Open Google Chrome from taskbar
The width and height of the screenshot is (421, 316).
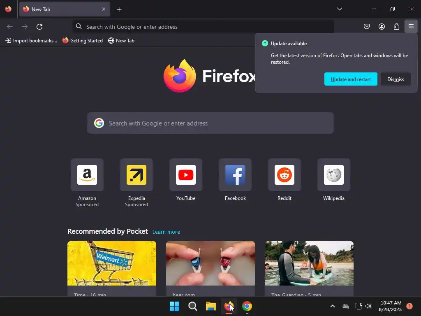pos(247,306)
